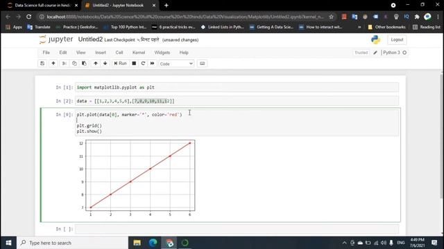Open a new browser tab
This screenshot has width=444, height=249.
[x=166, y=6]
